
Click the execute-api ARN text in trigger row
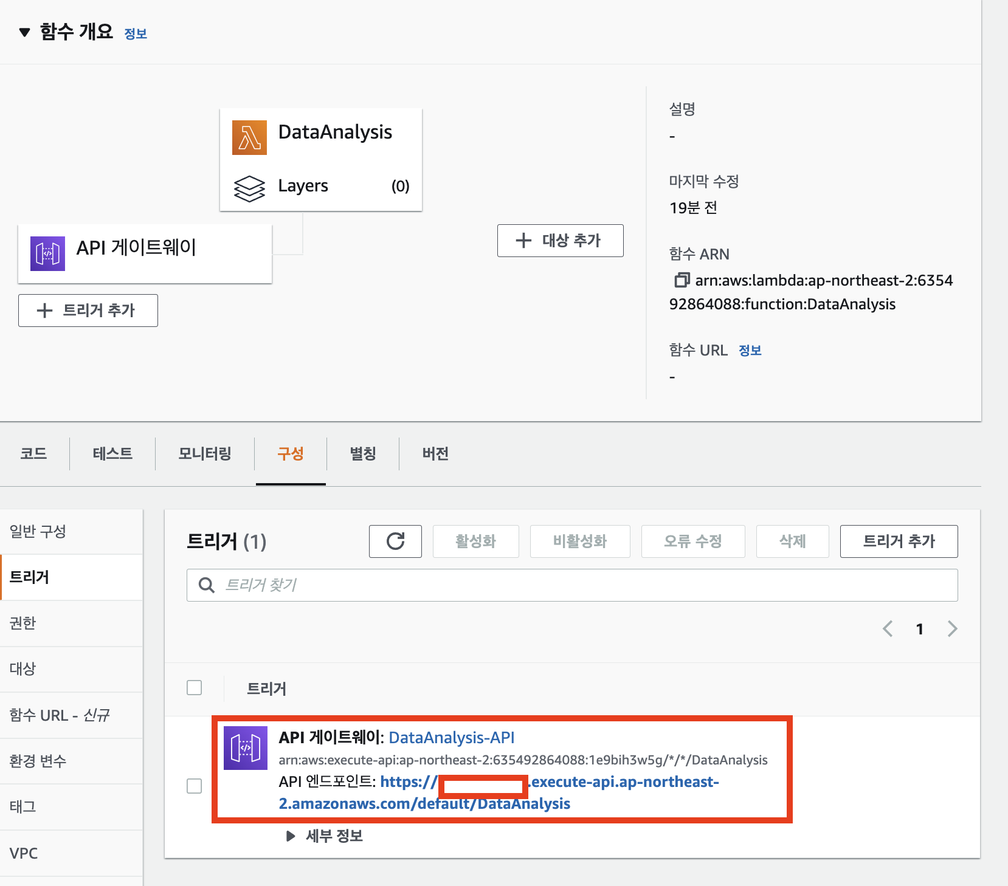[523, 760]
